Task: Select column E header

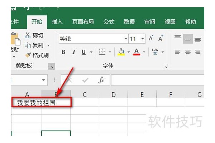Action: coord(142,94)
